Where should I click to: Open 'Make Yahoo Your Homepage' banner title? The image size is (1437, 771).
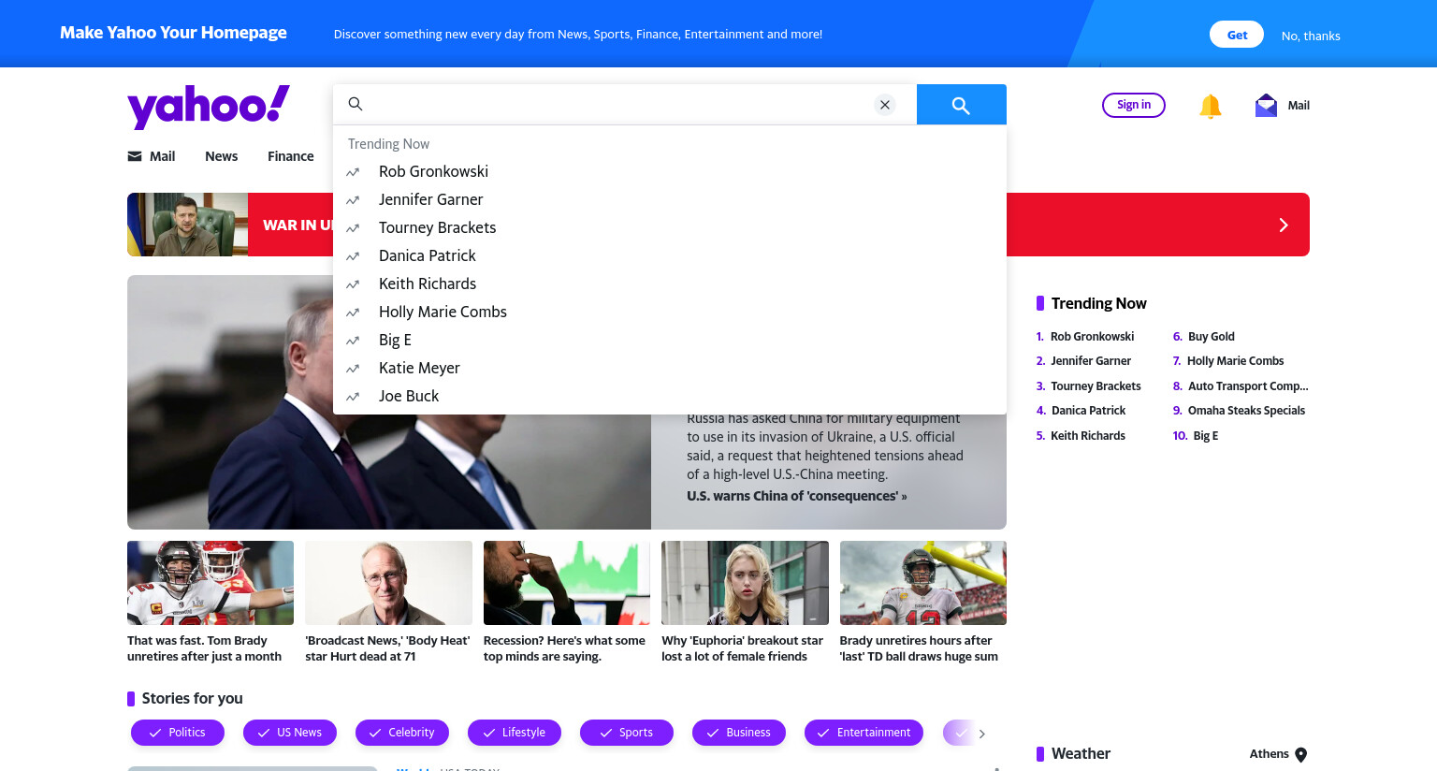[174, 33]
